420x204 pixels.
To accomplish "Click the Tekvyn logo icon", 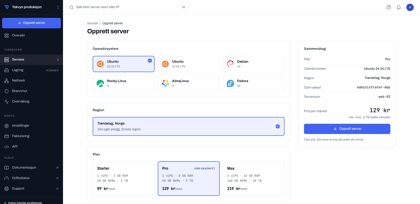I will (7, 7).
